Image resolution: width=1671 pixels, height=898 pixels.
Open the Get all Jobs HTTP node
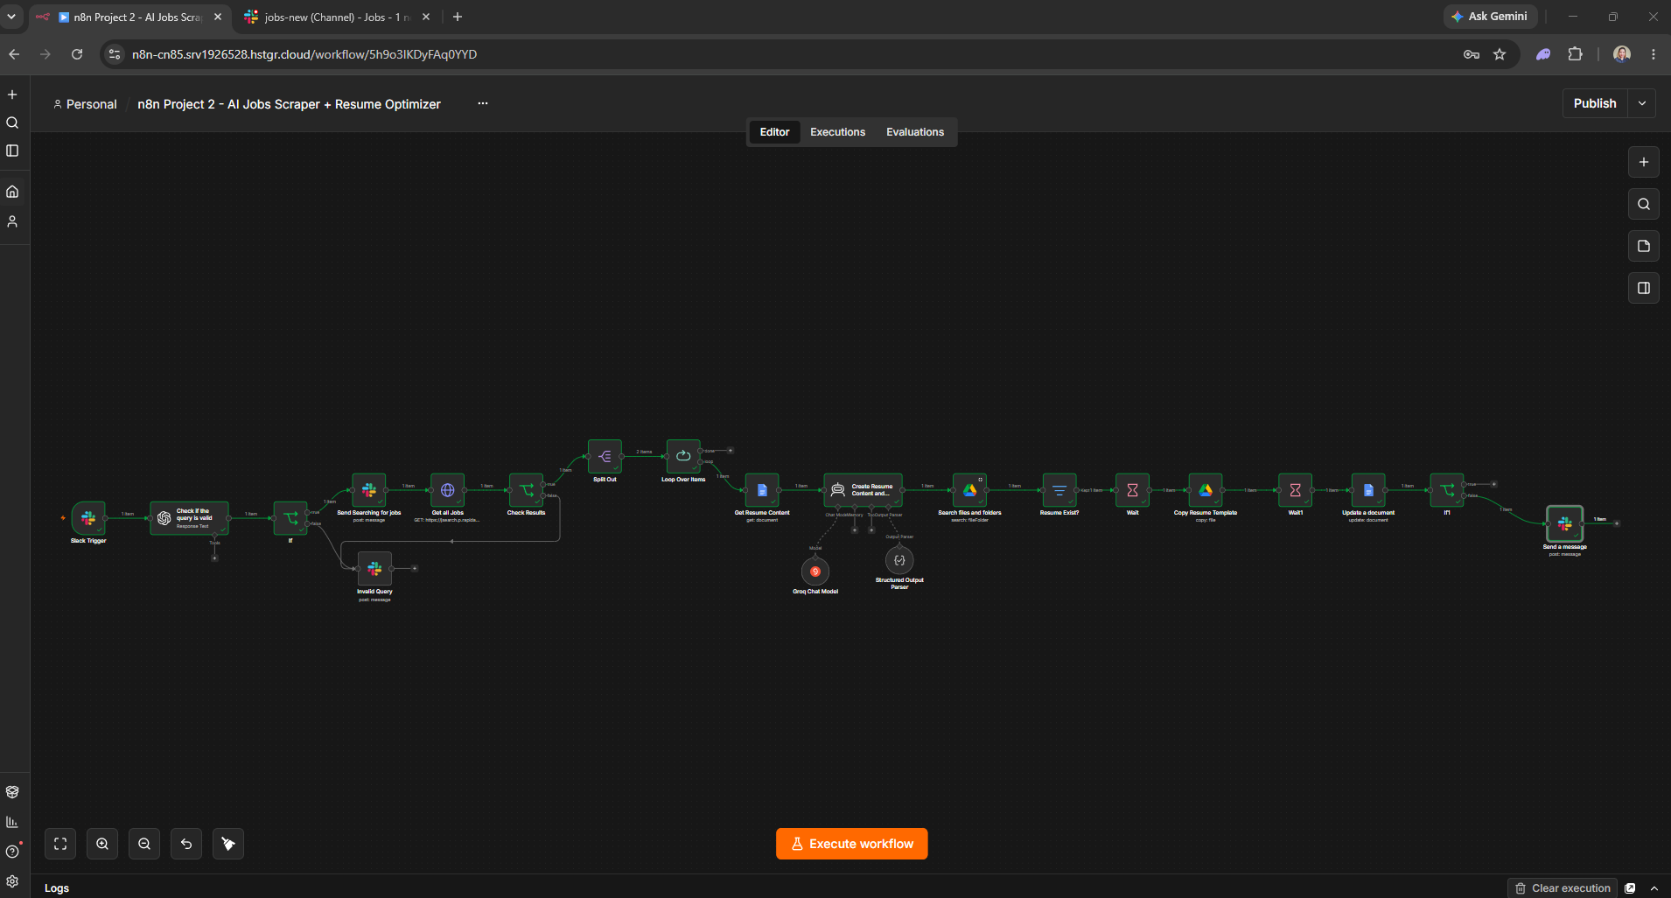click(448, 490)
